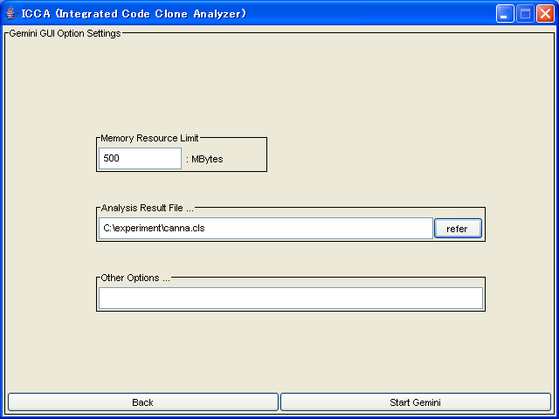The image size is (559, 419).
Task: Click the Other Options group label
Action: [135, 278]
